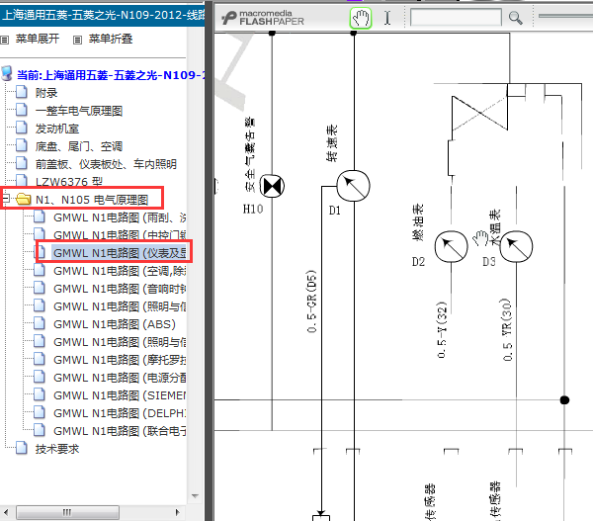Click the page icon beside 一整车电气原理图
The height and width of the screenshot is (521, 593).
pyautogui.click(x=21, y=110)
